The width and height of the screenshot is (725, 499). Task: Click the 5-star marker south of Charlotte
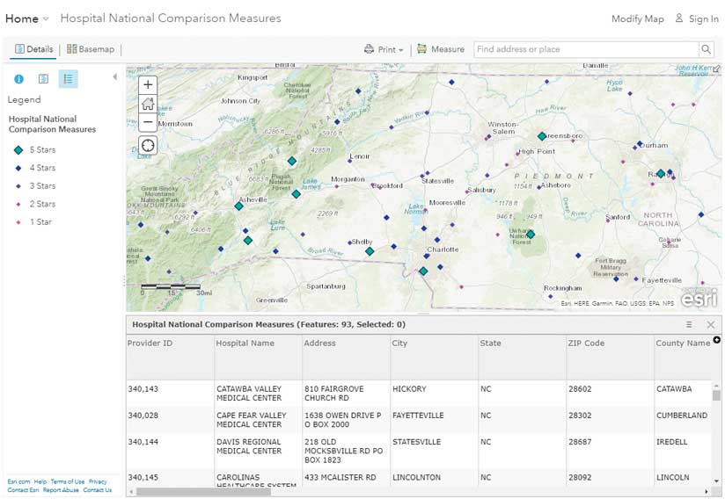tap(423, 271)
